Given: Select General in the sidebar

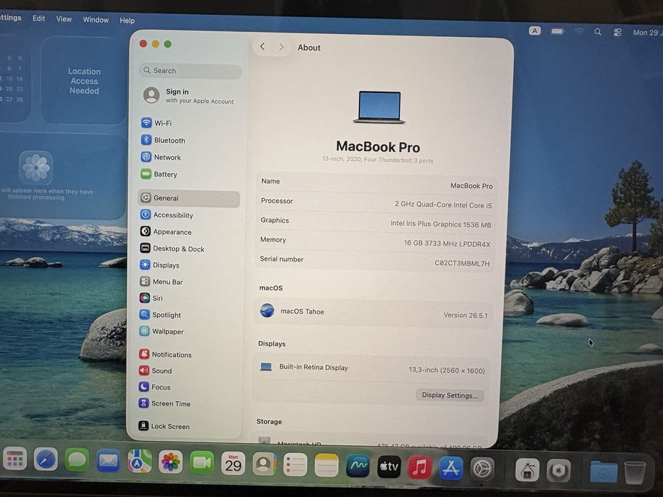Looking at the screenshot, I should 188,198.
